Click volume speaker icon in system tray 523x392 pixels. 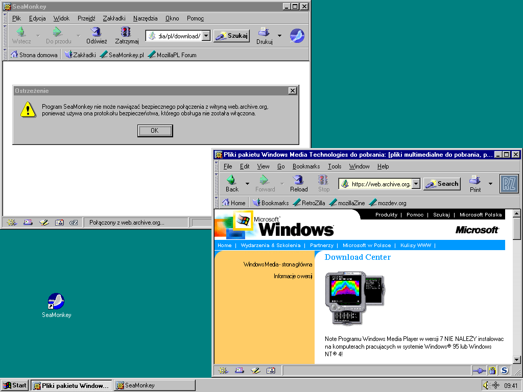point(486,385)
